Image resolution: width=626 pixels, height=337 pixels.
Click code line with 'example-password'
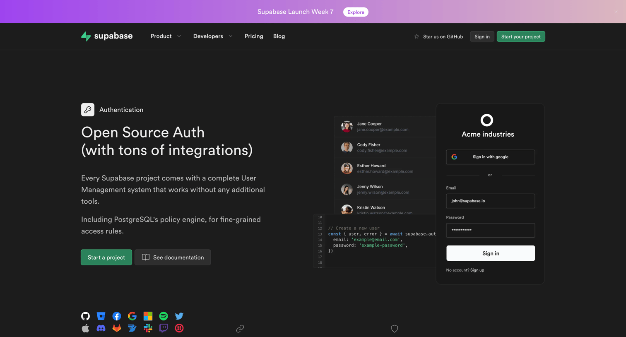[370, 245]
